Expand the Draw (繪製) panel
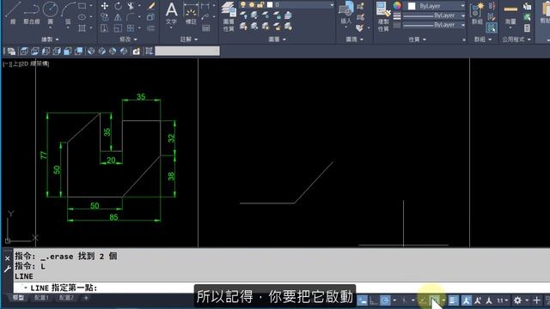The width and height of the screenshot is (550, 309). tap(50, 39)
